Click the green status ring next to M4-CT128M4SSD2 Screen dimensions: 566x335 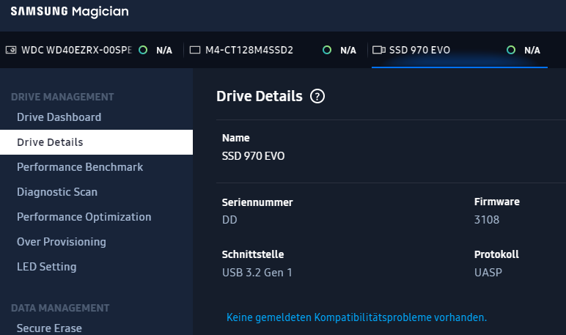click(x=327, y=50)
